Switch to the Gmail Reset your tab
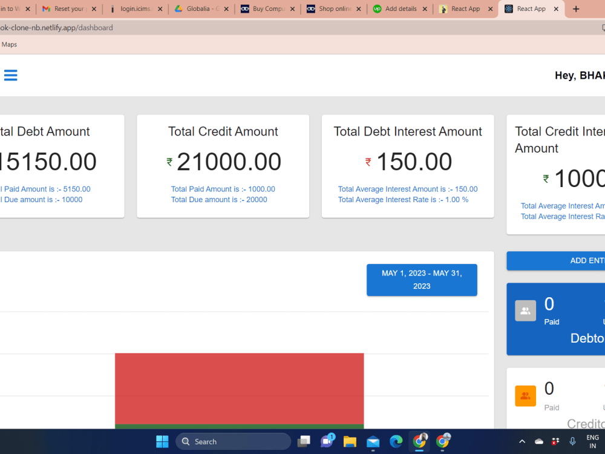This screenshot has height=454, width=605. pyautogui.click(x=69, y=8)
